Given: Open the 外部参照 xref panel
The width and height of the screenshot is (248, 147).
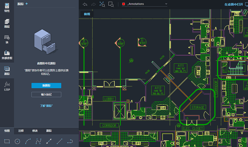Looking at the screenshot, I should pyautogui.click(x=7, y=55).
